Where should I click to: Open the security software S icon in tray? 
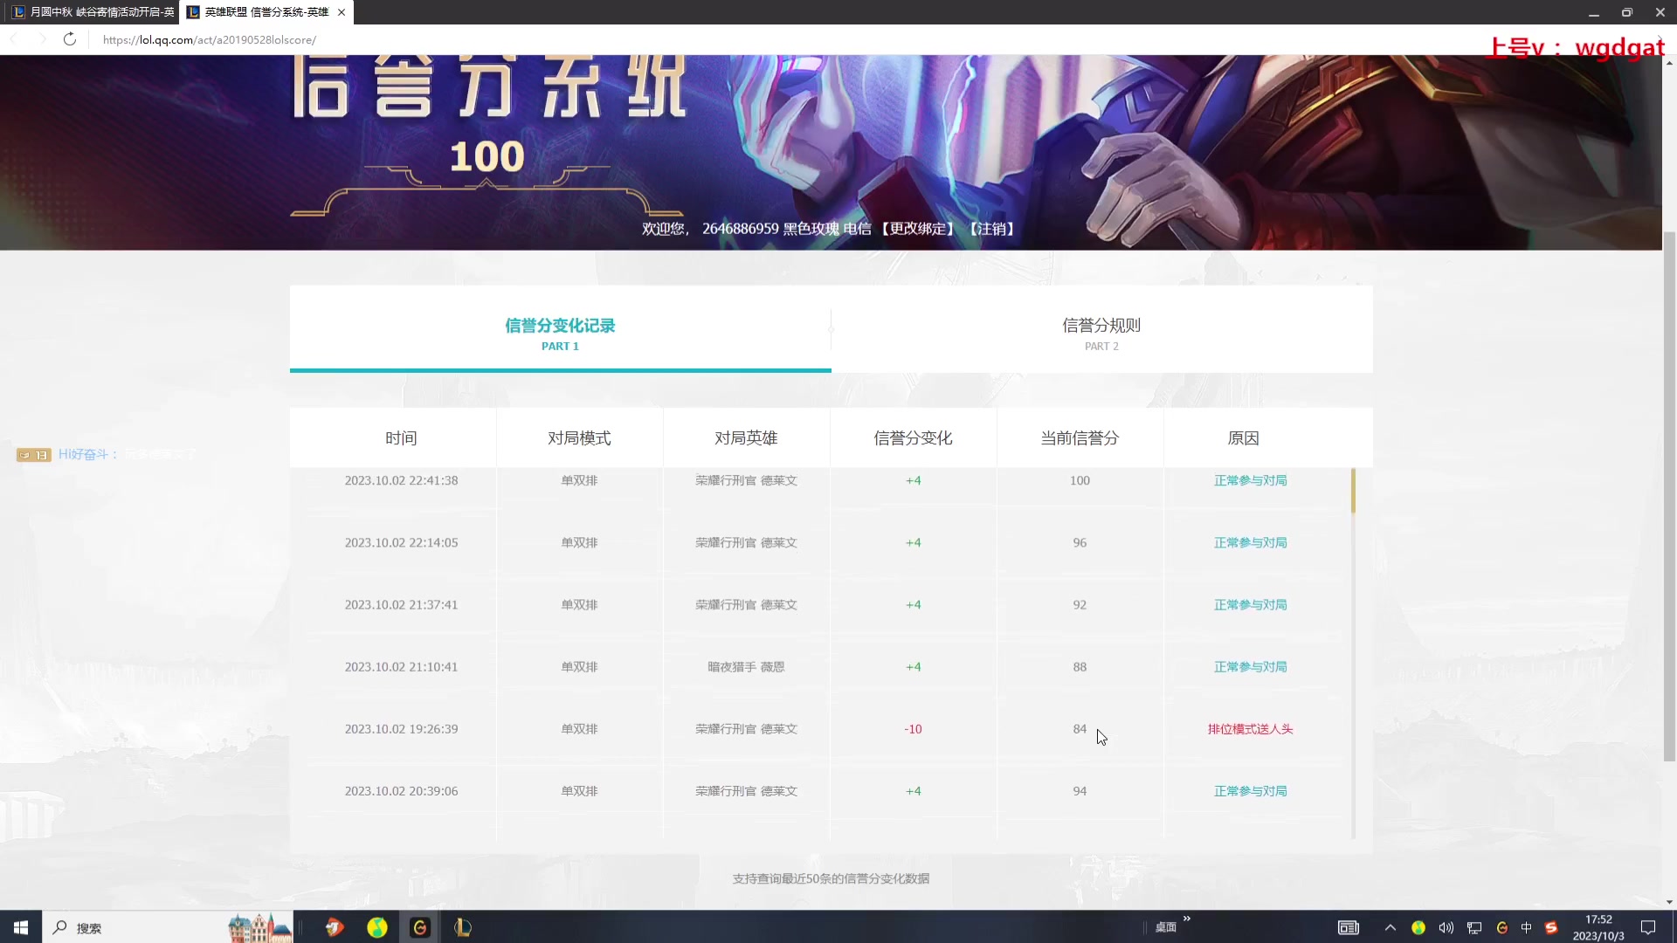1552,927
